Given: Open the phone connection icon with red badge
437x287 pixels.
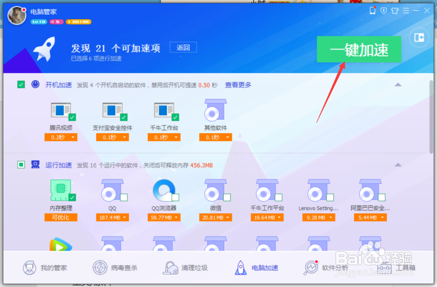Looking at the screenshot, I should tap(372, 10).
